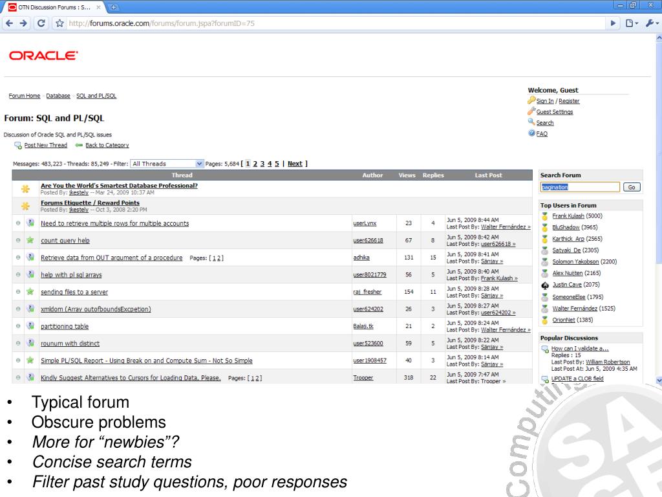Viewport: 662px width, 497px height.
Task: Click the Guest Settings wrench icon
Action: coord(531,111)
